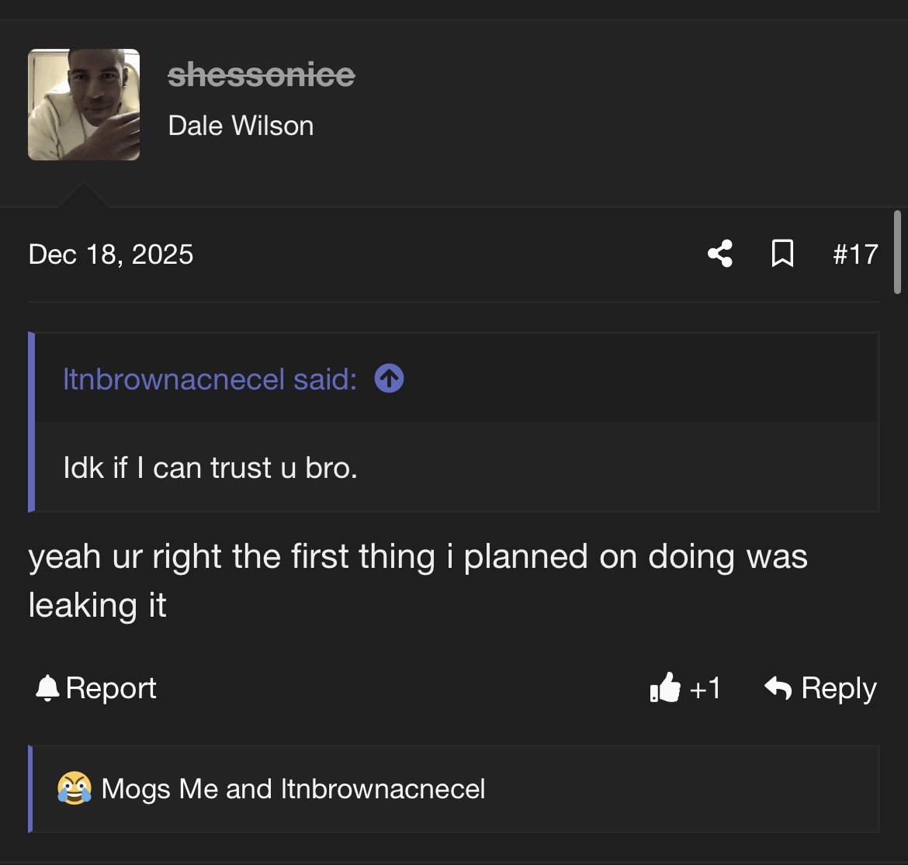Open shessonice's avatar picture
Screen dimensions: 908x865
coord(84,105)
